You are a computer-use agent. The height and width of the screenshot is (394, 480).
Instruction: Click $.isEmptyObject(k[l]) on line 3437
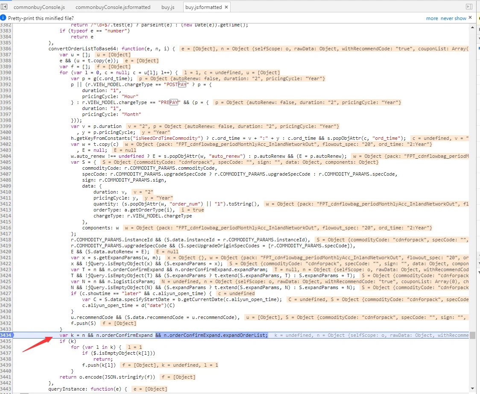[123, 353]
